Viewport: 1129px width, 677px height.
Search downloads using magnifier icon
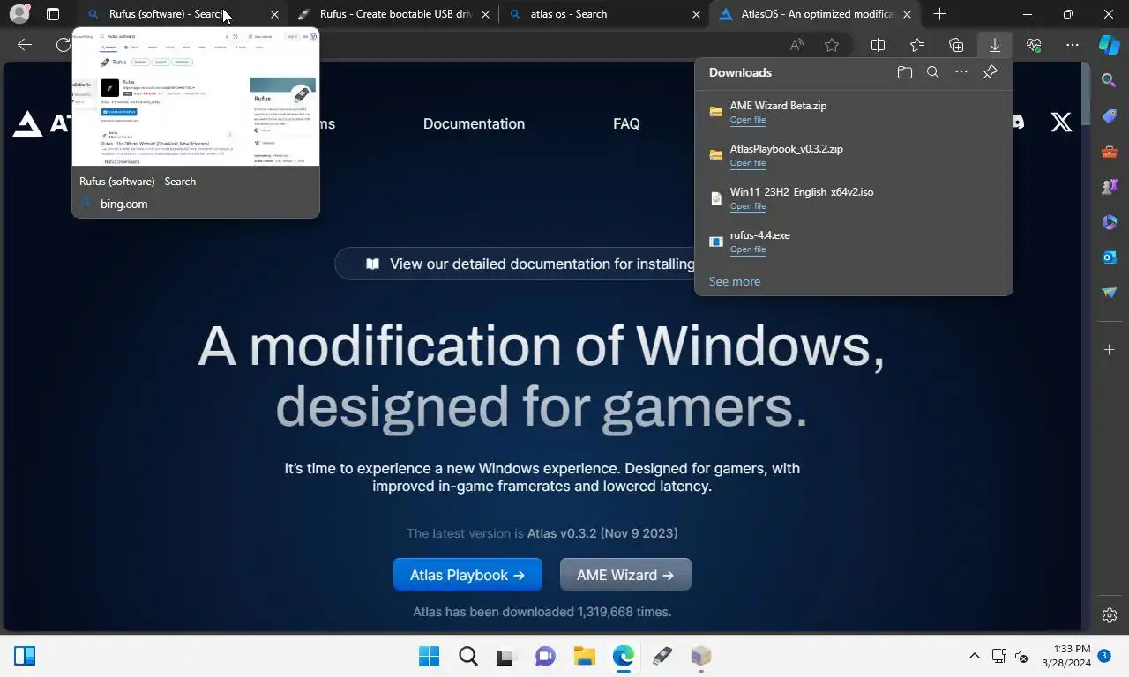(933, 72)
